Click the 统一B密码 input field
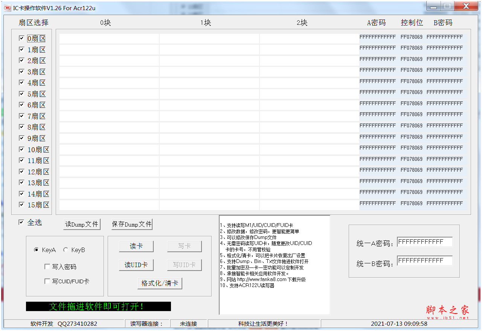Image resolution: width=482 pixels, height=331 pixels. [x=424, y=261]
